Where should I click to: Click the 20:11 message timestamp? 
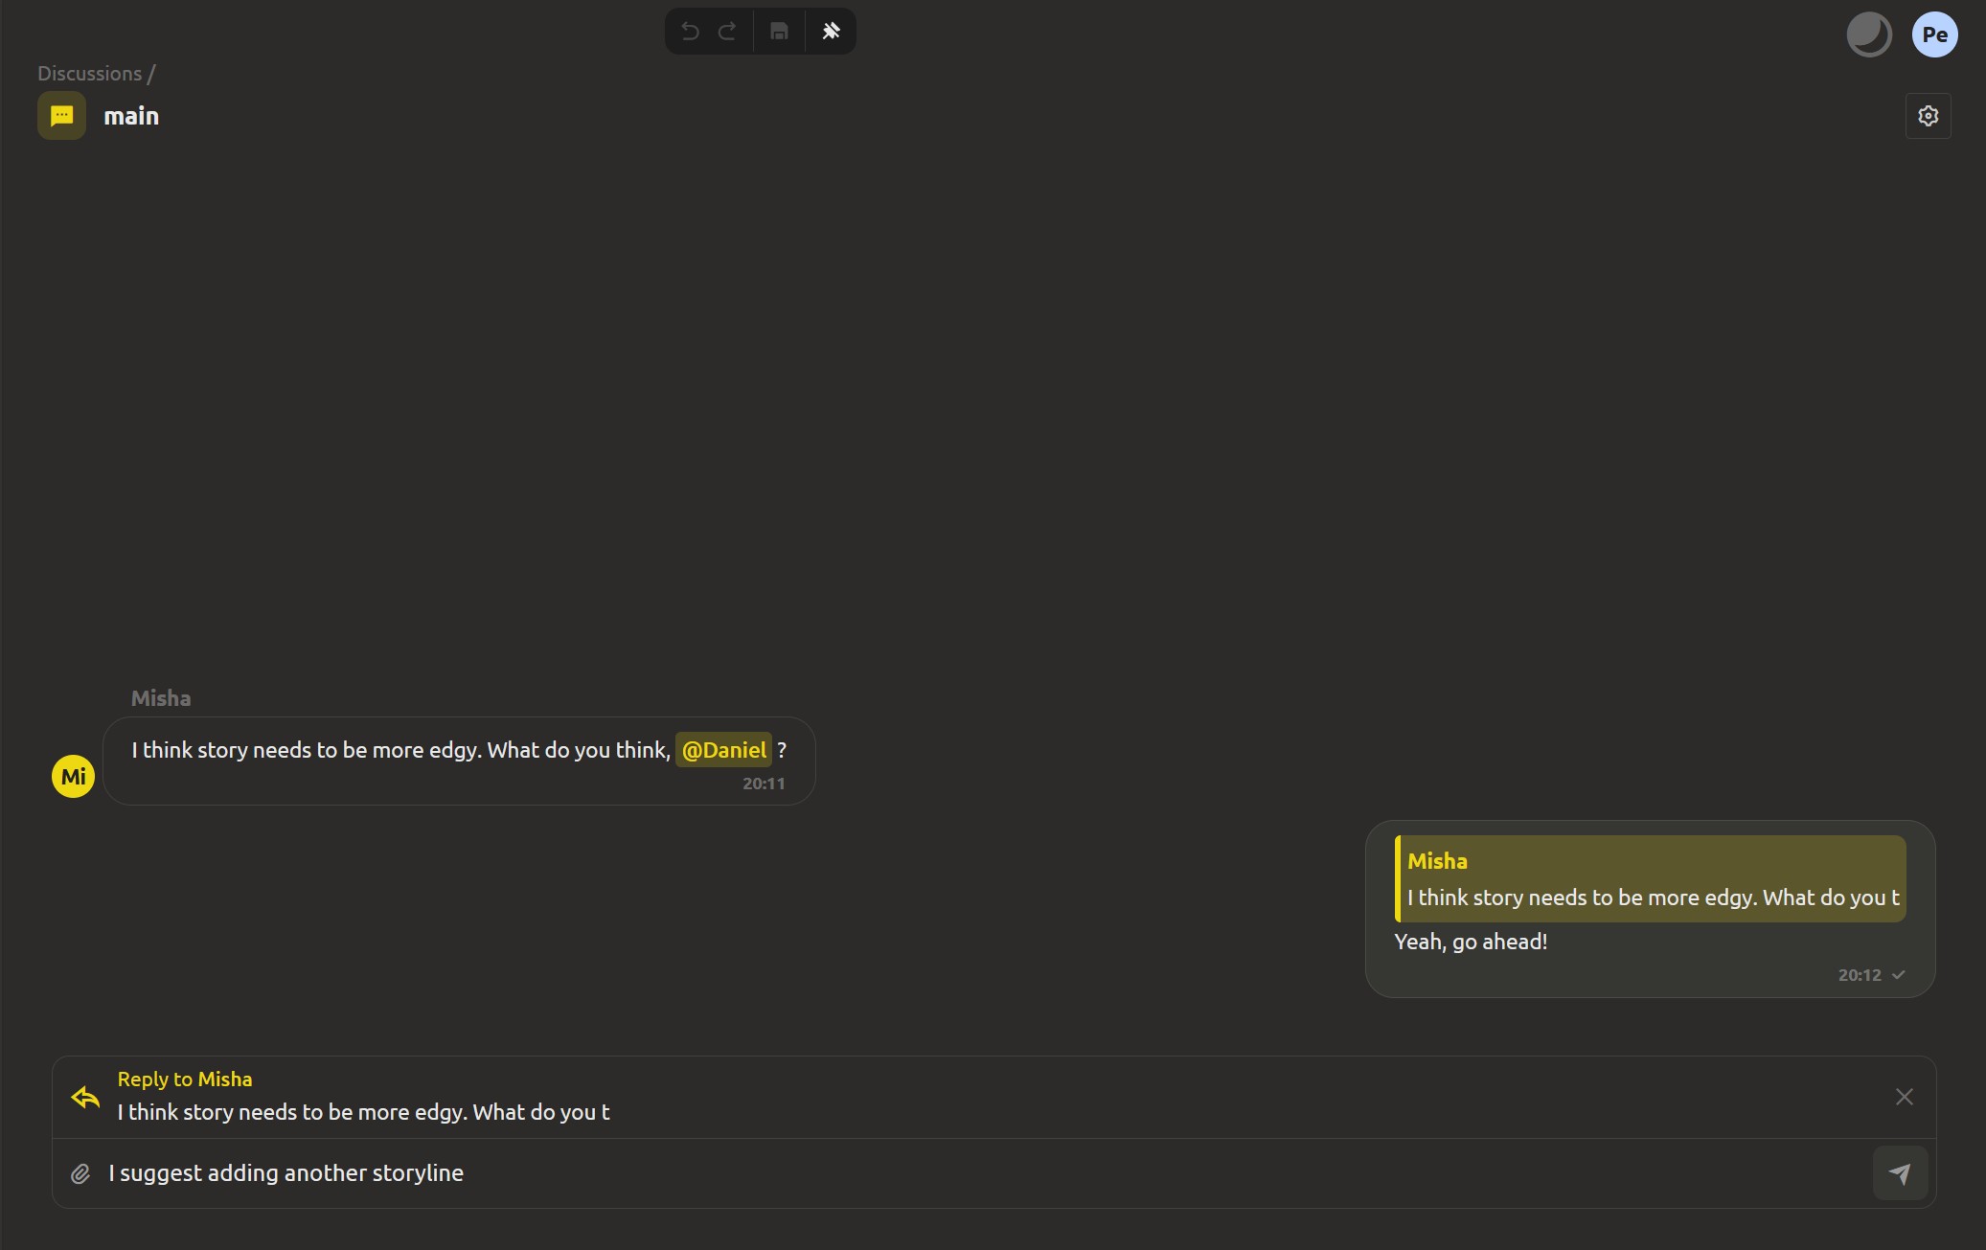764,784
